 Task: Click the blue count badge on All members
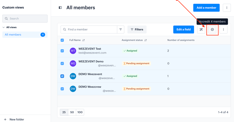[43, 35]
